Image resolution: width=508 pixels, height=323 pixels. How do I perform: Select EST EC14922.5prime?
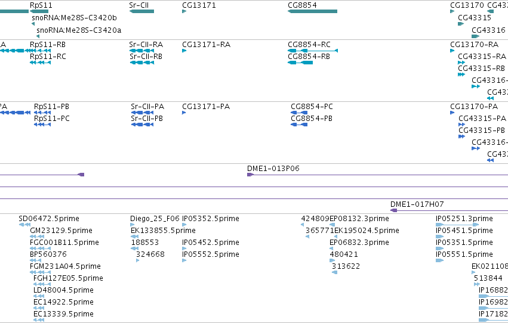[x=63, y=302]
